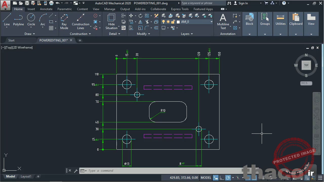The width and height of the screenshot is (324, 182).
Task: Select the Multiline Text tool
Action: 223,21
